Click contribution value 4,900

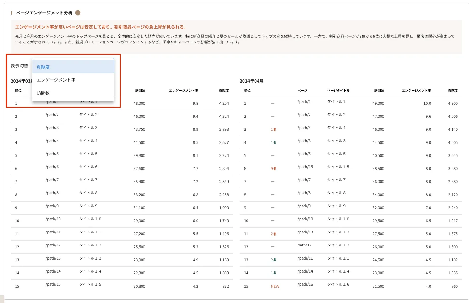pos(453,103)
